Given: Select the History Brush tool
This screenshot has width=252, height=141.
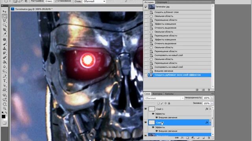Looking at the screenshot, I should (4, 53).
